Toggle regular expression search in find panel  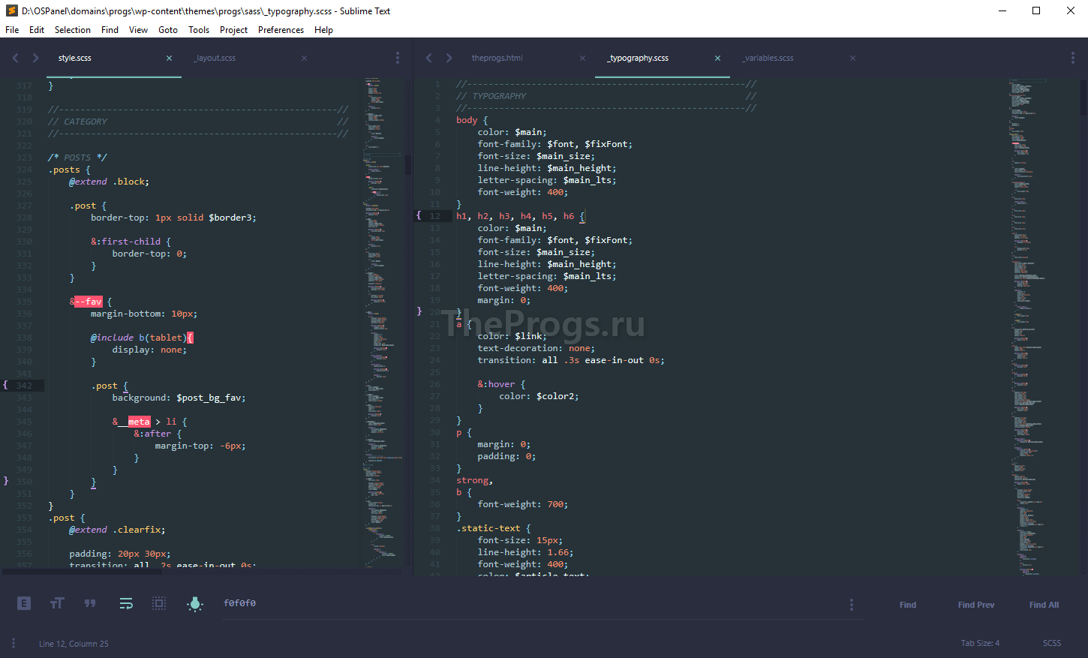click(24, 603)
